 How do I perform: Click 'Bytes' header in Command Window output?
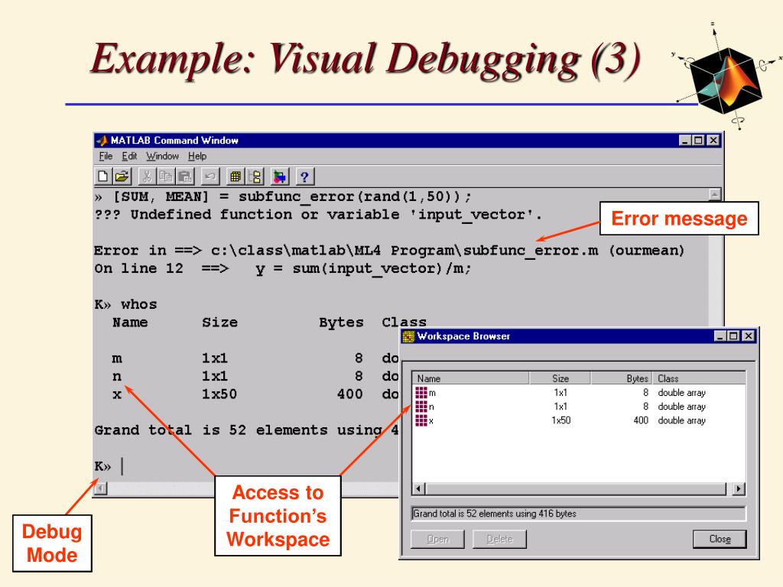[x=341, y=323]
